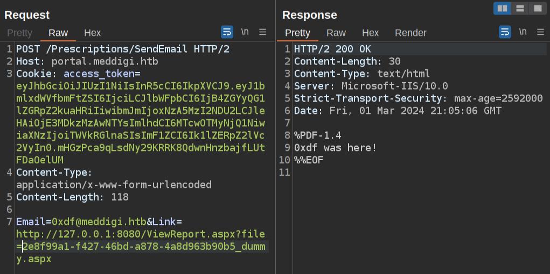The image size is (550, 274).
Task: Click the Host header line in request
Action: (x=87, y=61)
